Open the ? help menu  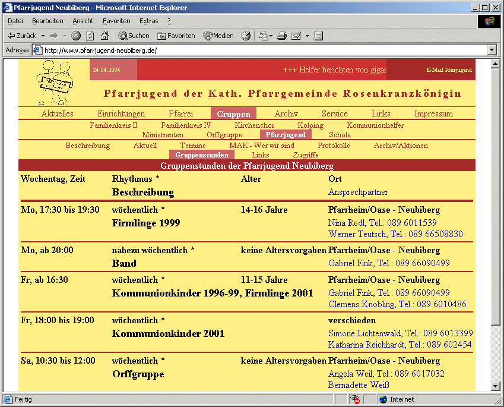coord(169,21)
